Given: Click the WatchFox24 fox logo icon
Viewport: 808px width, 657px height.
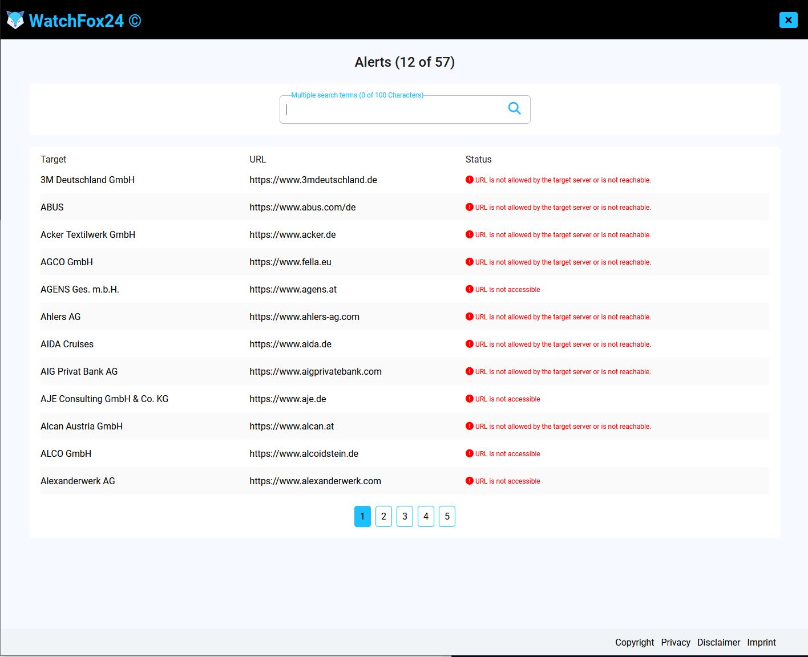Looking at the screenshot, I should (15, 21).
